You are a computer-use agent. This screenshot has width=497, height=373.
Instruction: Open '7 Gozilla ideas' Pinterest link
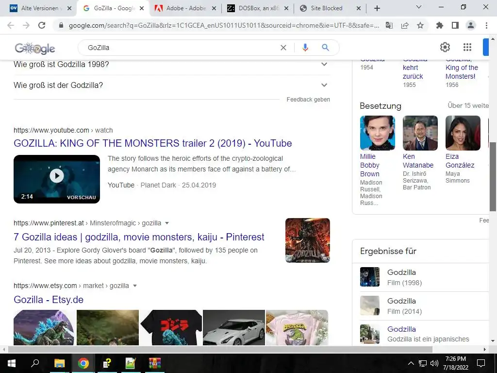139,237
